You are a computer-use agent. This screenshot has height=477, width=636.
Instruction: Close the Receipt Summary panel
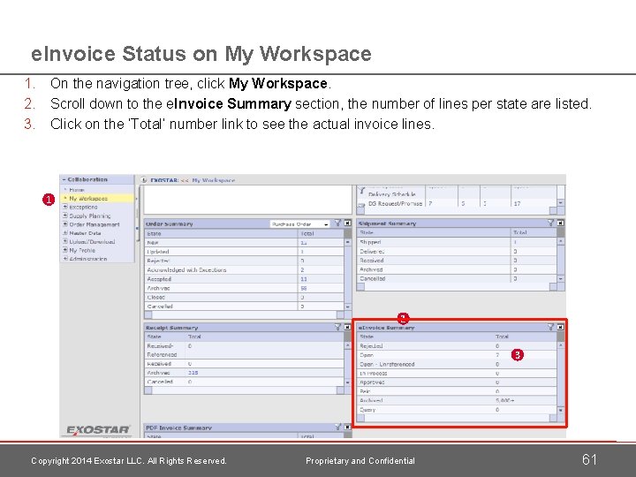coord(348,327)
